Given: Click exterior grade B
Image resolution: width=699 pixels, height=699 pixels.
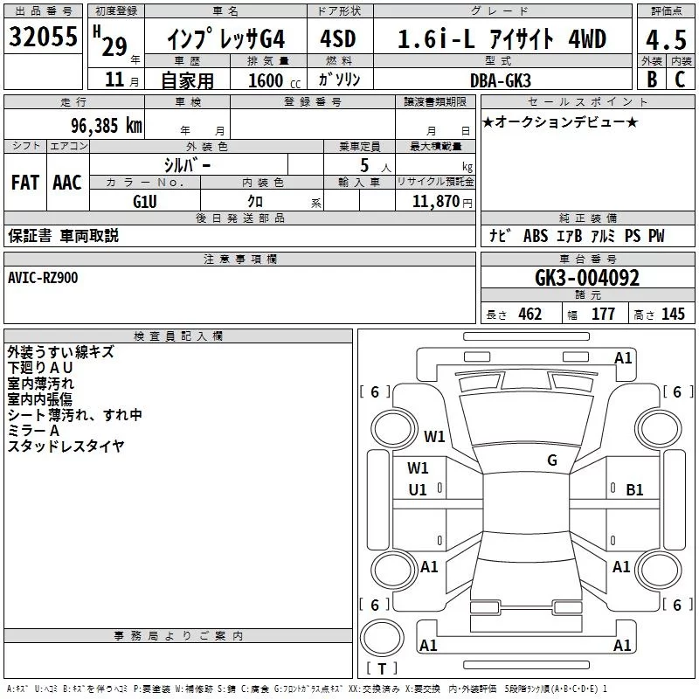Looking at the screenshot, I should tap(652, 80).
